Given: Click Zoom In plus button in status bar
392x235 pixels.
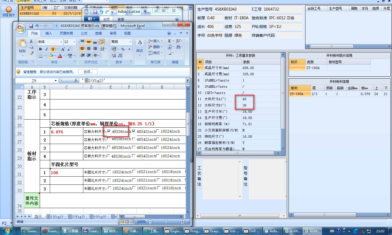Looking at the screenshot, I should click(182, 222).
